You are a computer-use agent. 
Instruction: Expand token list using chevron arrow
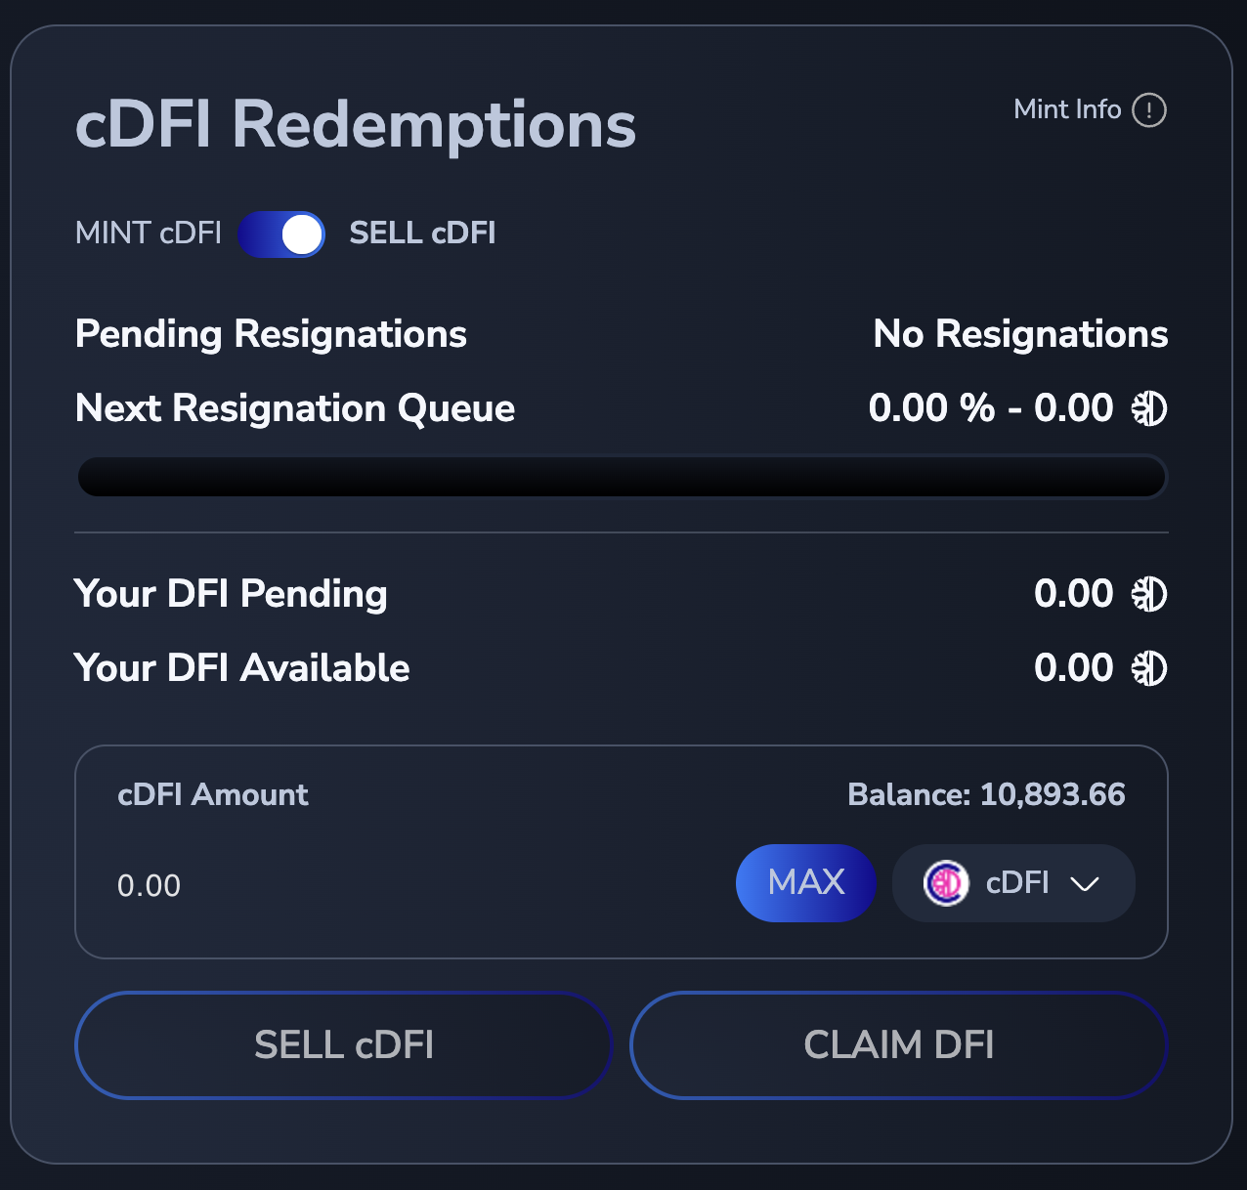pos(1085,884)
